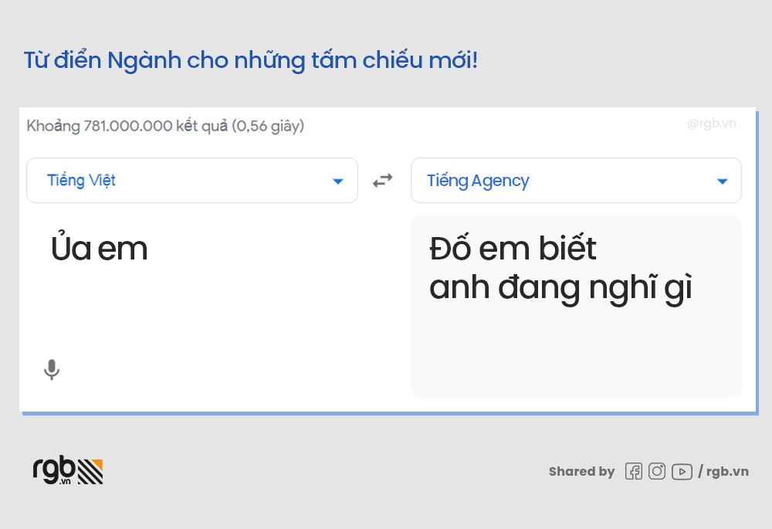Click the striped orange graphic beside the rgb logo
The width and height of the screenshot is (772, 529).
(x=91, y=471)
